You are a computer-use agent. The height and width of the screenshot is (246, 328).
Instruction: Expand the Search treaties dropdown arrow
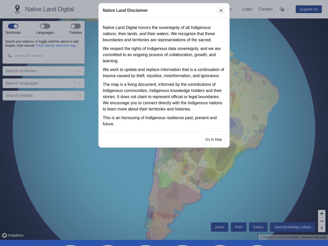click(x=80, y=96)
